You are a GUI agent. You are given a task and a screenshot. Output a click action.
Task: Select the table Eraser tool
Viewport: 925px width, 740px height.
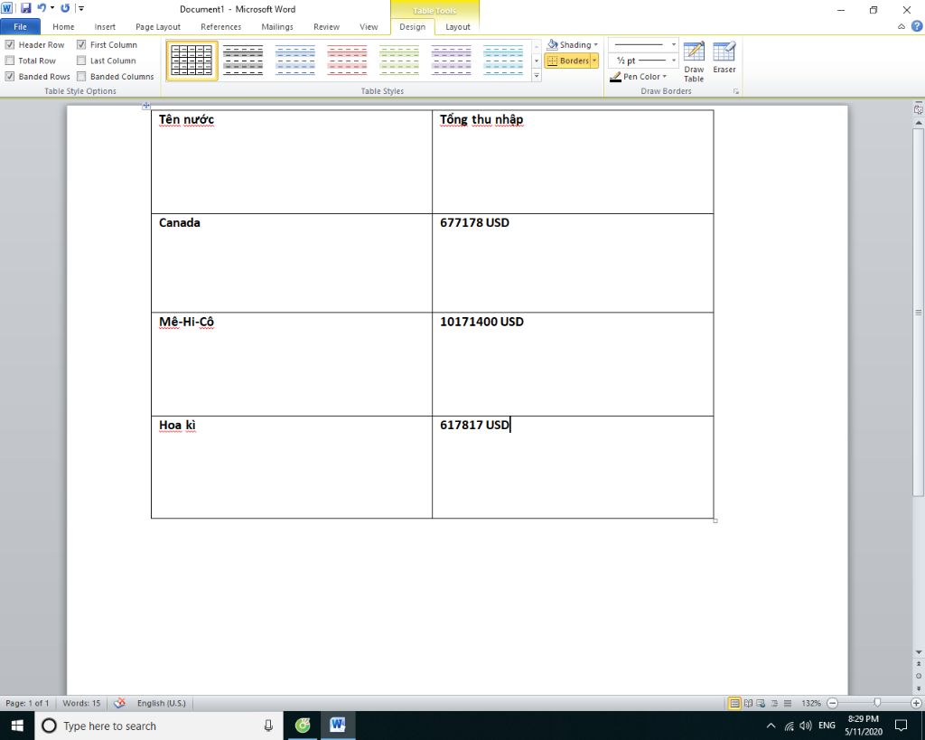click(724, 58)
